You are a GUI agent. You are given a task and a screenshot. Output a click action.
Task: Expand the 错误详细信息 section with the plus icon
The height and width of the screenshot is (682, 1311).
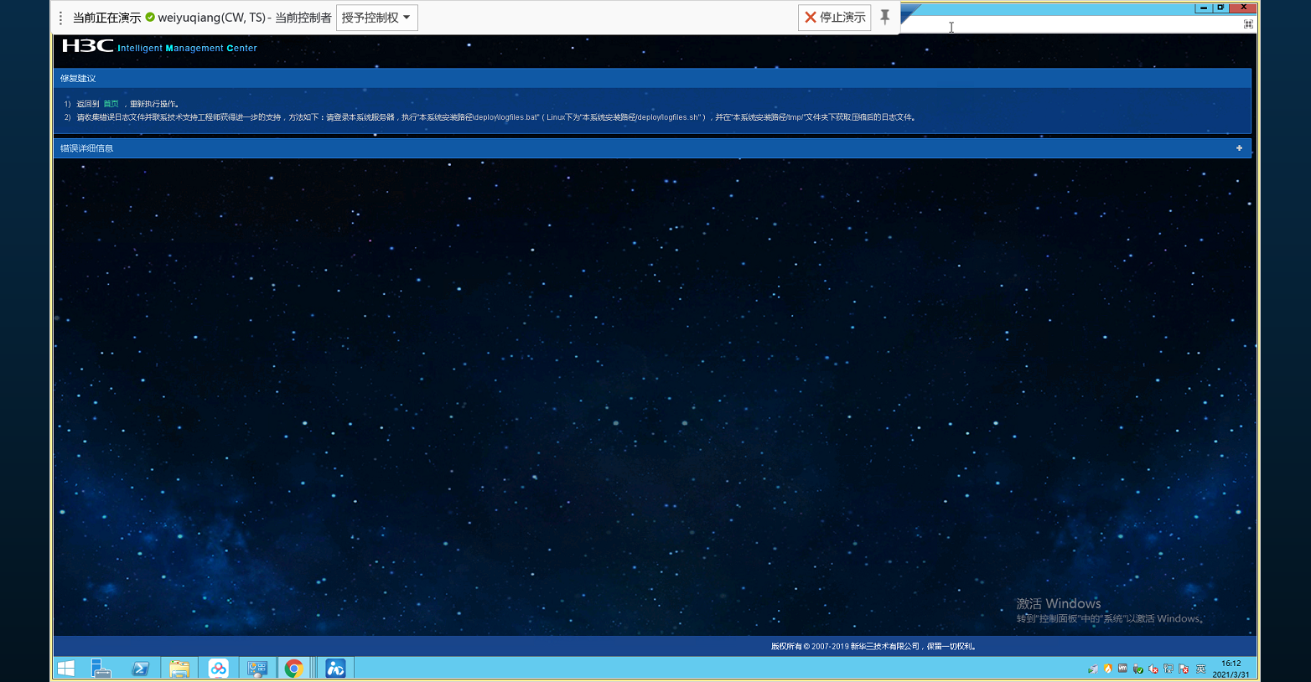[x=1239, y=148]
